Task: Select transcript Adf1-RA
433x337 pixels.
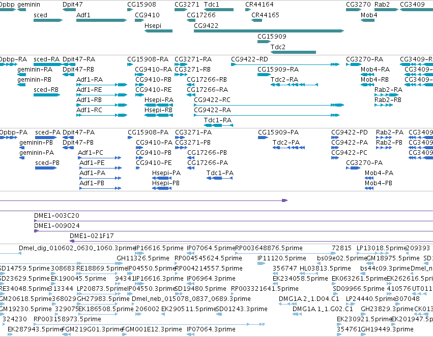Action: pos(102,85)
